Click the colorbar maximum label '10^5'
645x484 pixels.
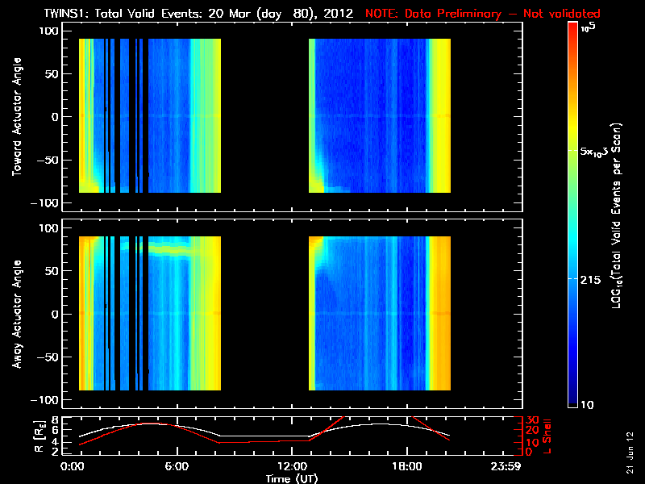[589, 27]
